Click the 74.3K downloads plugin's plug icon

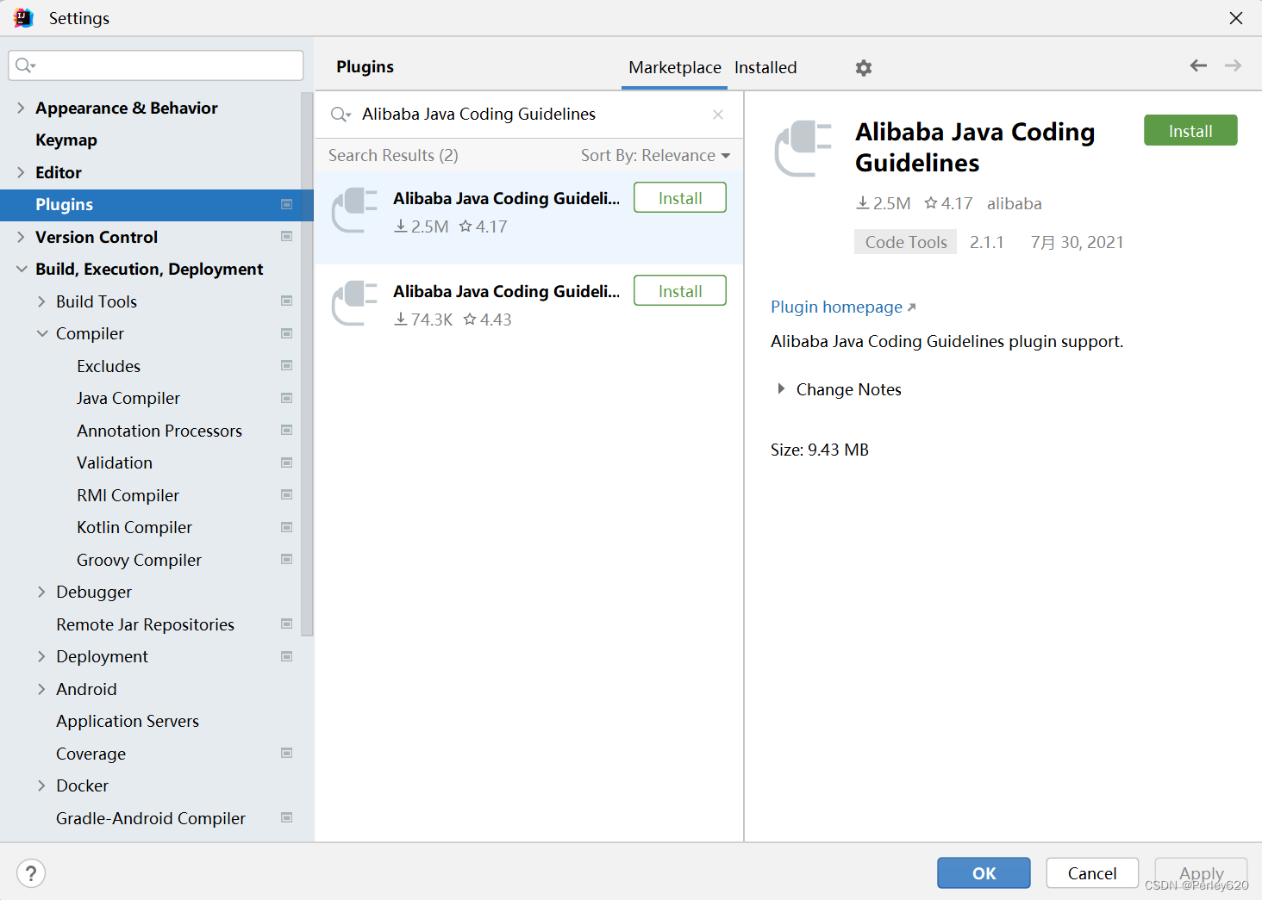click(x=355, y=304)
